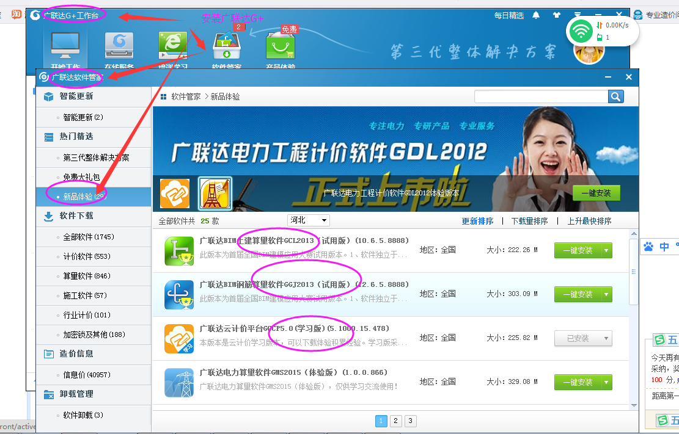Screen dimensions: 679x434
Task: Click the Baidu paw icon on the right
Action: 648,247
